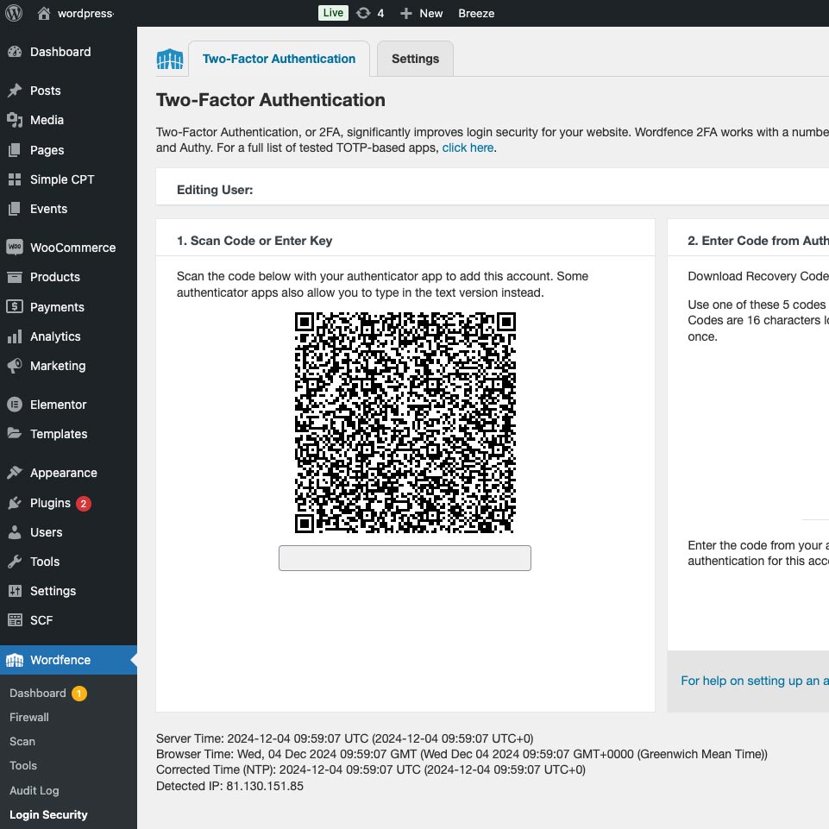The width and height of the screenshot is (829, 829).
Task: Click the Pages icon in sidebar
Action: click(15, 150)
